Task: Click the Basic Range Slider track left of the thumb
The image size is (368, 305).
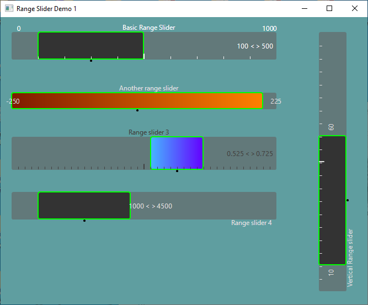Action: coord(24,45)
